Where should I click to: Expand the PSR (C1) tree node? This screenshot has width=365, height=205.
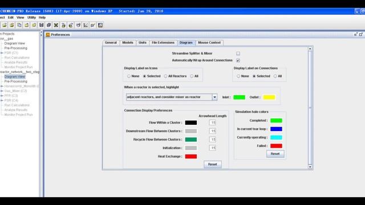pos(2,53)
